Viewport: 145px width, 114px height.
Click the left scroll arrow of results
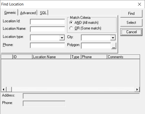tap(3, 89)
